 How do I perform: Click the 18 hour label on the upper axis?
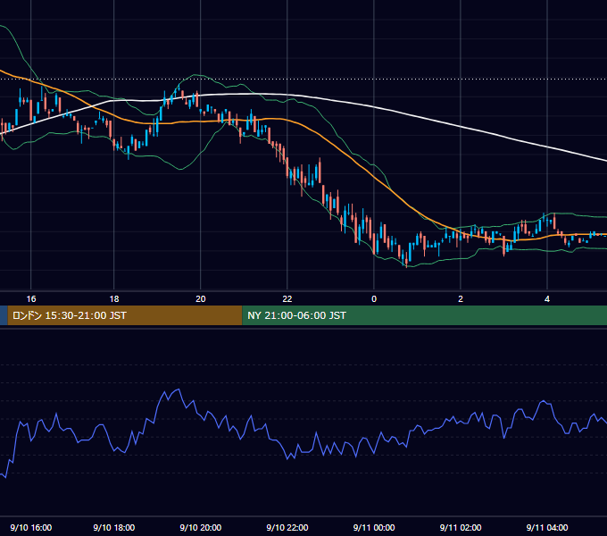114,299
